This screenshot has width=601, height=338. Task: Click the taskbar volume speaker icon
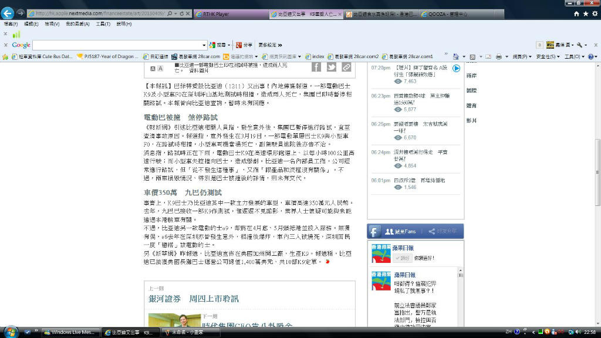point(578,332)
